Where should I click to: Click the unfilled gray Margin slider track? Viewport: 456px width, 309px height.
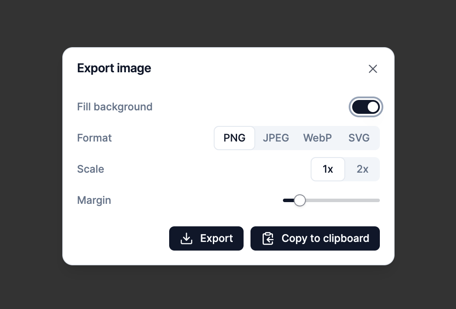[342, 200]
